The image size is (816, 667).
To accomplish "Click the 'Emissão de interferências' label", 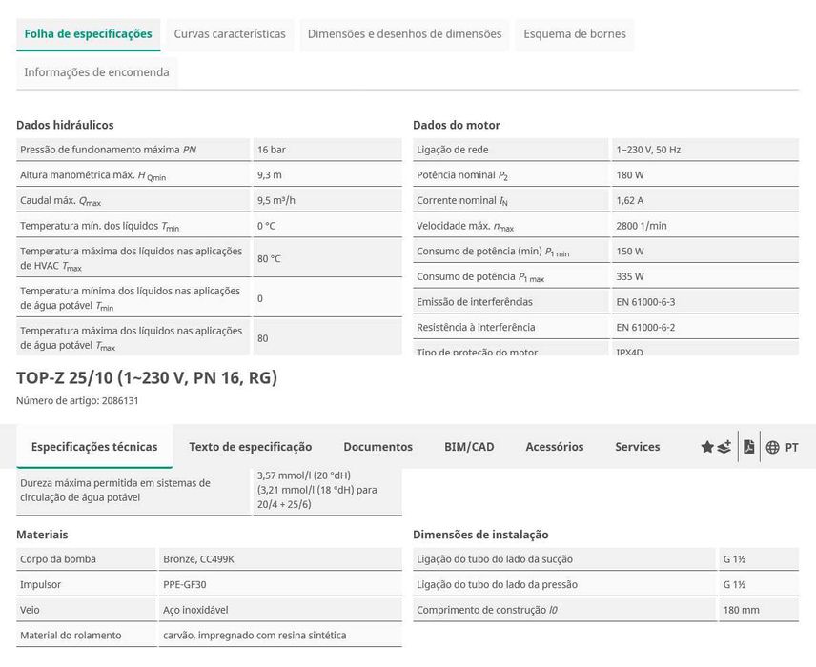I will [x=475, y=302].
